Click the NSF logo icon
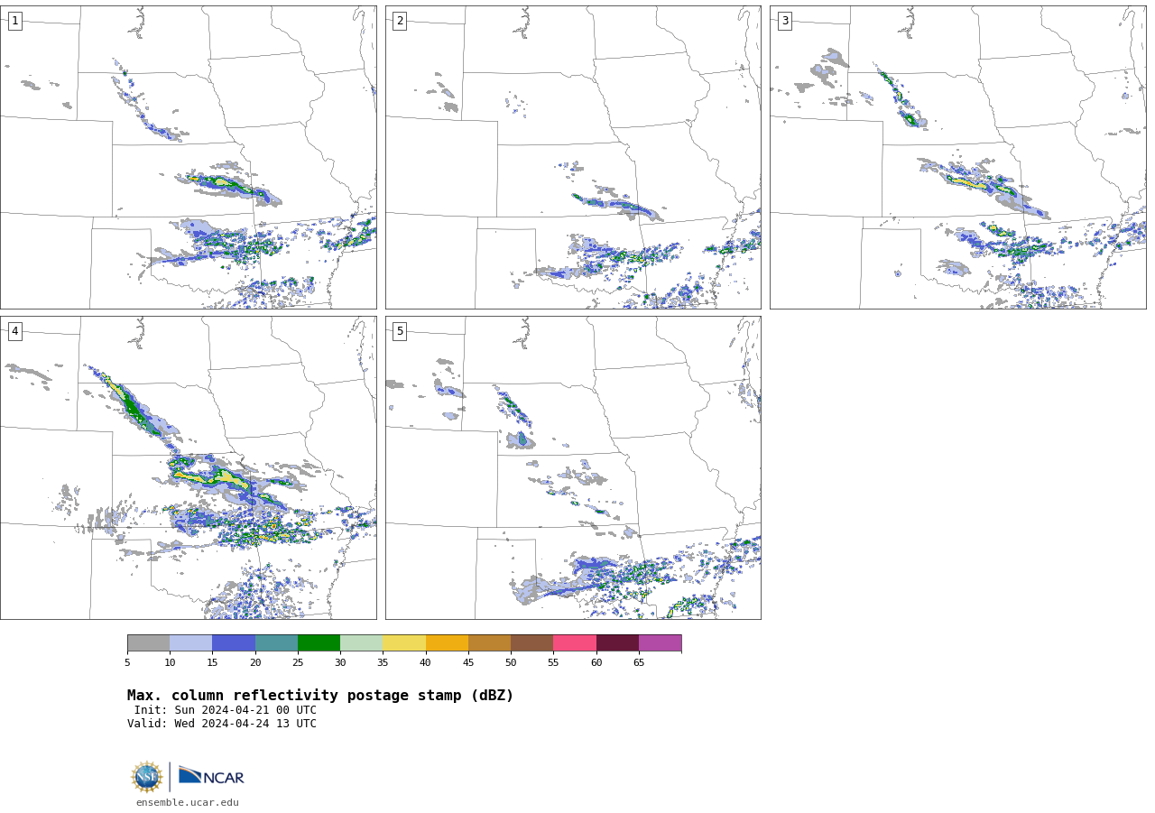The image size is (1155, 813). point(147,777)
